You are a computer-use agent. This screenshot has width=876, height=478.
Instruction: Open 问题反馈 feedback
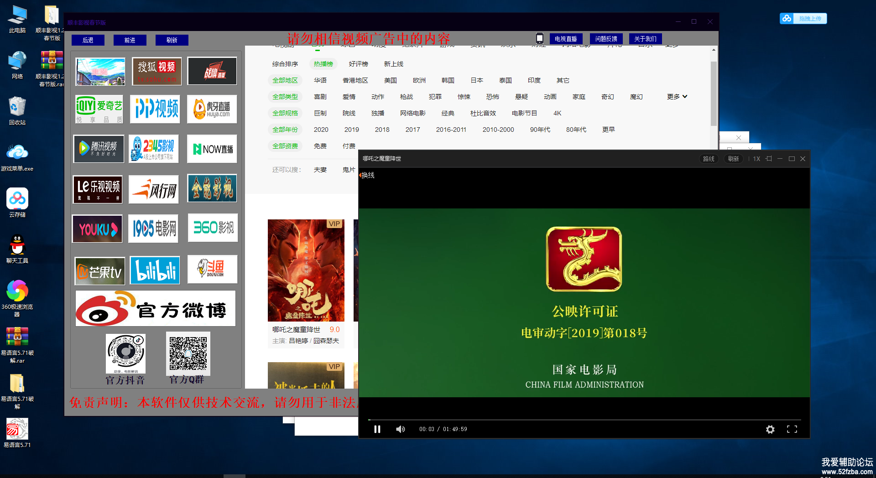click(x=606, y=39)
